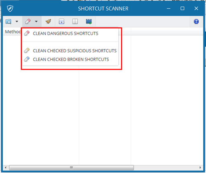
Task: Open the eraser clean dropdown arrow
Action: [36, 21]
